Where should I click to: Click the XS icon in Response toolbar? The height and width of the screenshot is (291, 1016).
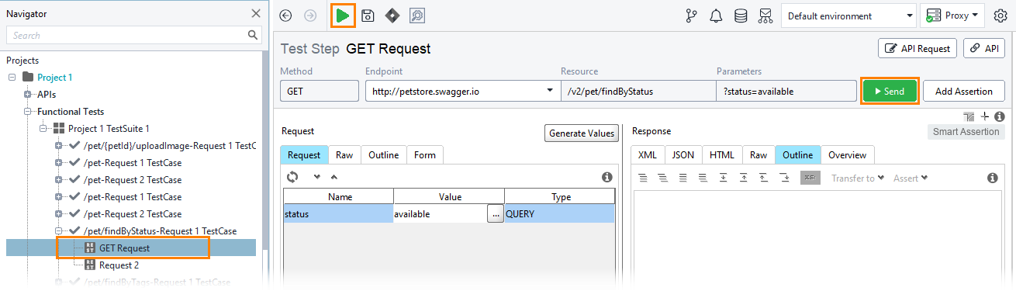coord(810,178)
